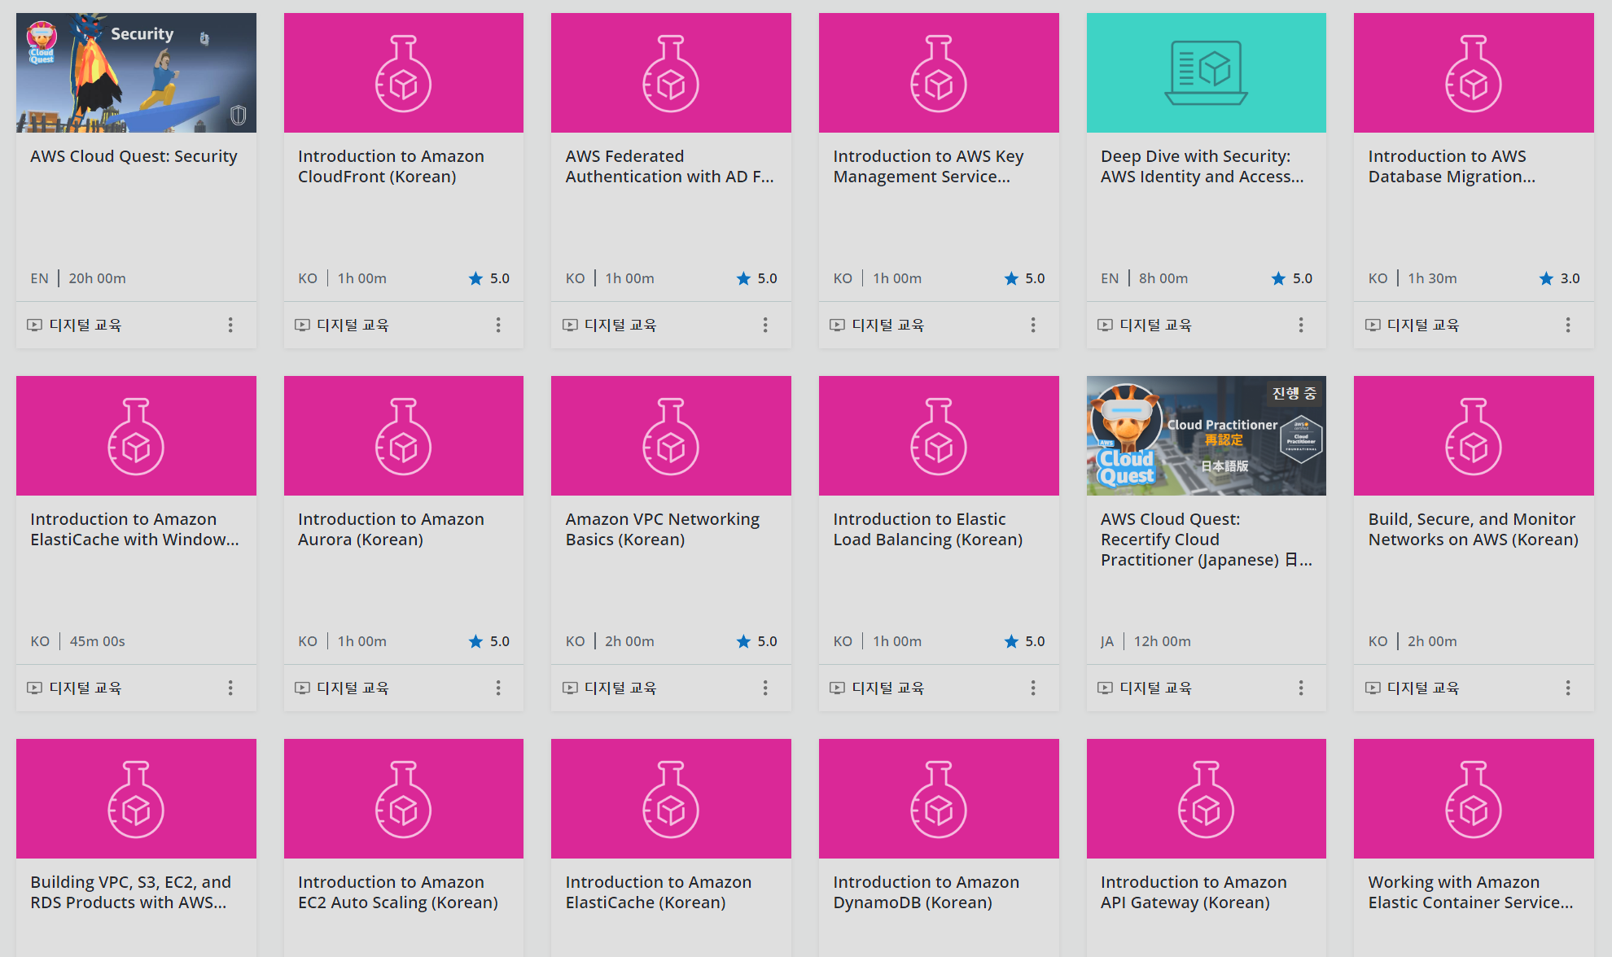Screen dimensions: 1612x957
Task: Open options menu for AWS Cloud Quest: Security card
Action: click(230, 325)
